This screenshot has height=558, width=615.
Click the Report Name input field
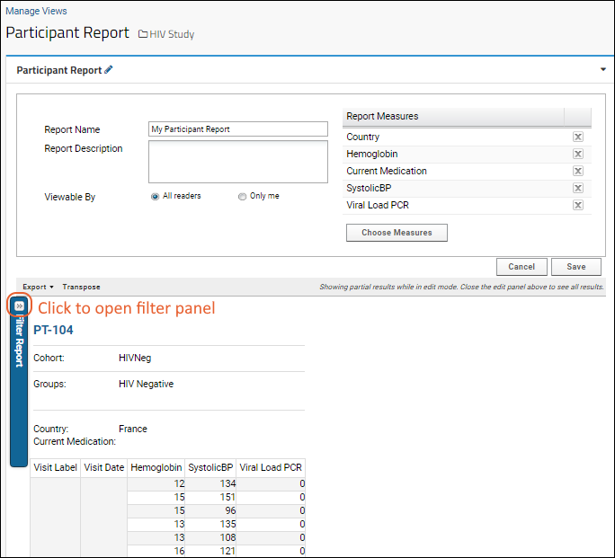point(238,128)
